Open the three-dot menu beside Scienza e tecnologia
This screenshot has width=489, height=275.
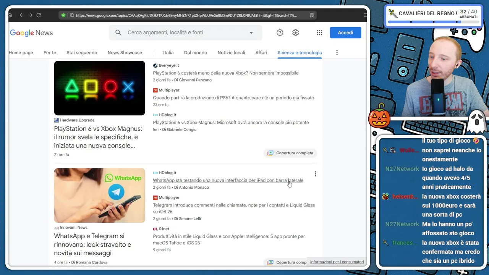click(x=337, y=53)
